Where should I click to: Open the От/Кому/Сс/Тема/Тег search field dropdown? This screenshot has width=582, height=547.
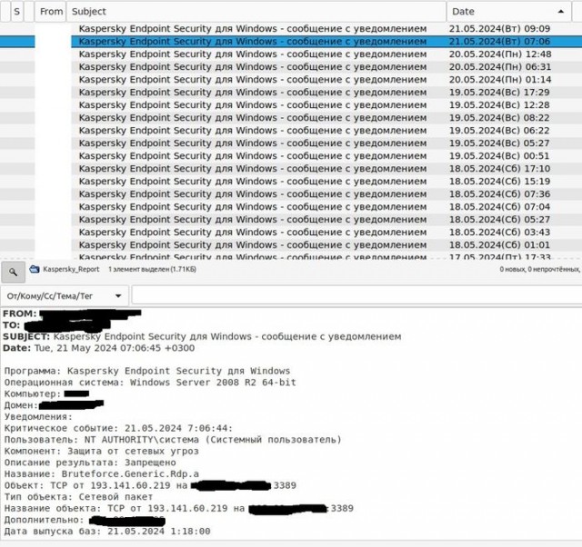click(x=65, y=296)
